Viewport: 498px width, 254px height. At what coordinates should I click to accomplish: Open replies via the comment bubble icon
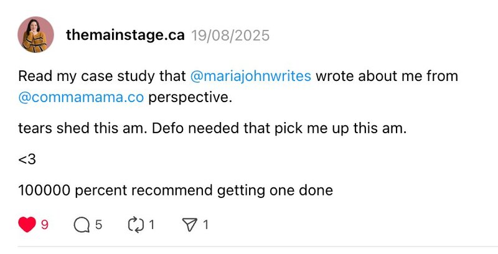[x=82, y=225]
